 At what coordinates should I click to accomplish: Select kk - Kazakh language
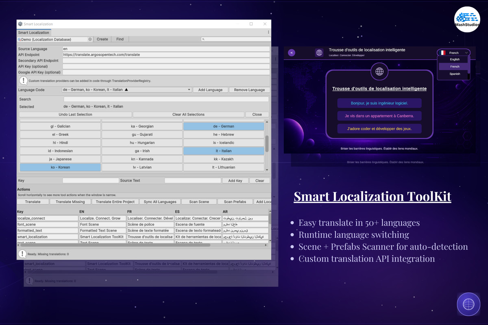pyautogui.click(x=224, y=159)
